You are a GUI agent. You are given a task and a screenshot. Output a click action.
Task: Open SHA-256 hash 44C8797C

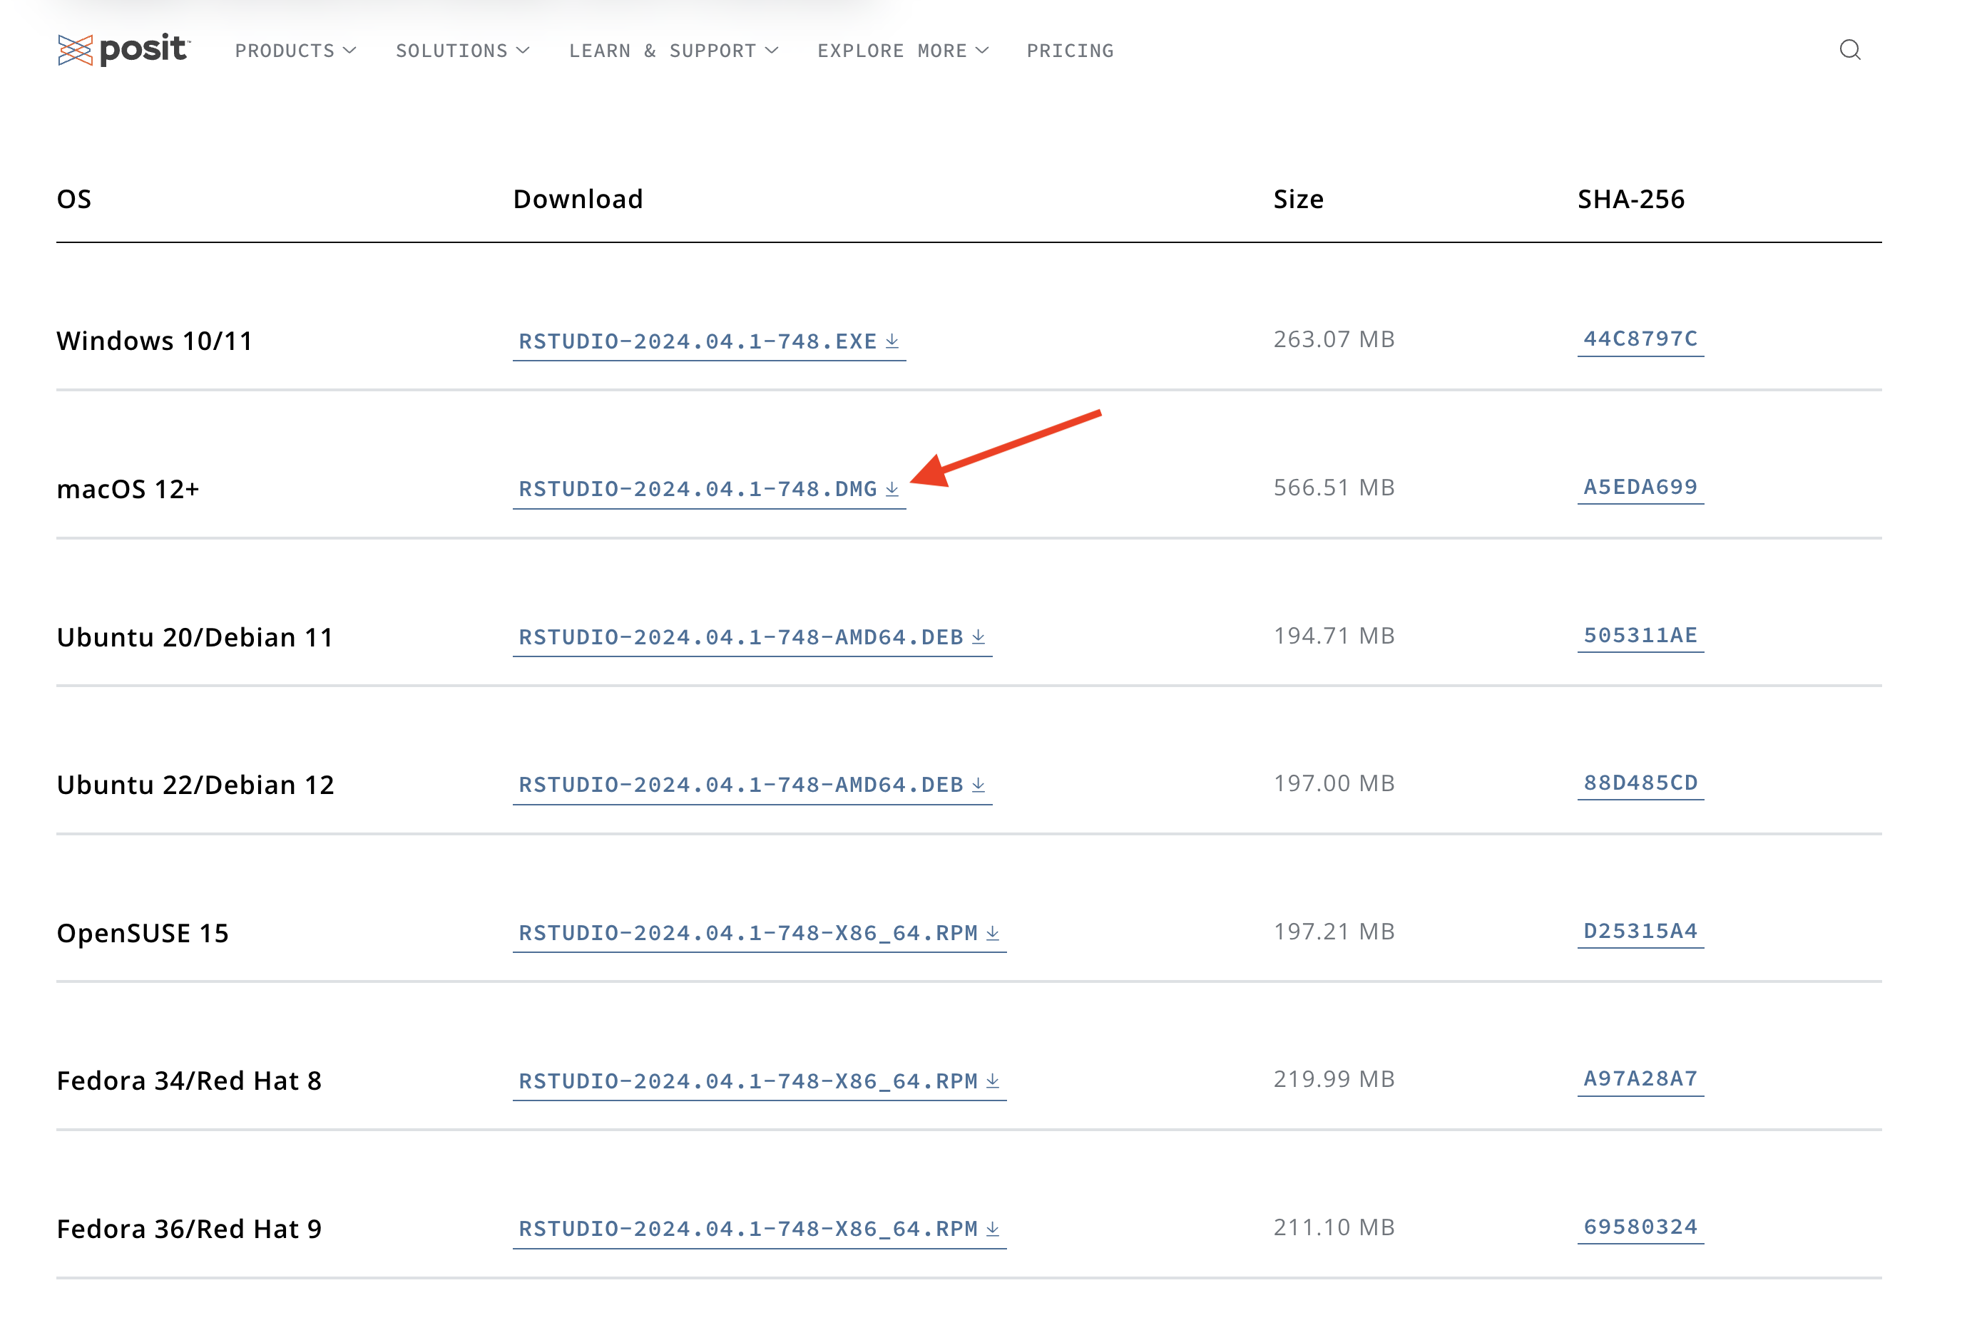pyautogui.click(x=1640, y=339)
